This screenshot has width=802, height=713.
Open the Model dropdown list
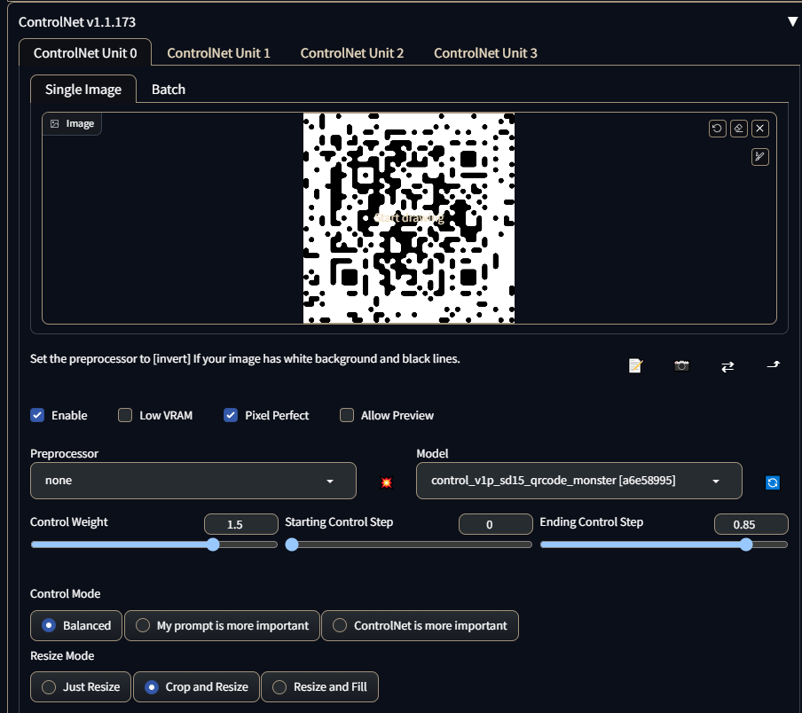pos(578,481)
